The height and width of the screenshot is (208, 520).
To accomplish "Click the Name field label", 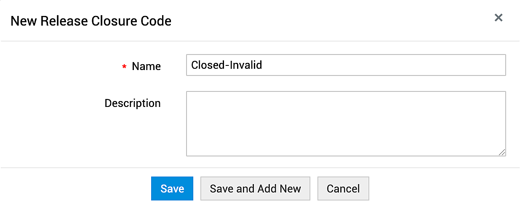I will click(x=146, y=66).
